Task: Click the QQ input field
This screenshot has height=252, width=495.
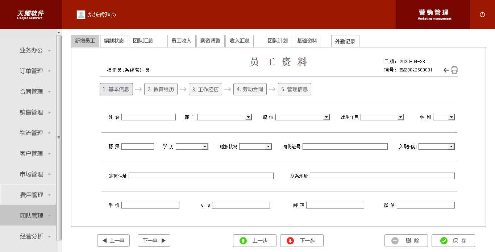Action: tap(241, 205)
